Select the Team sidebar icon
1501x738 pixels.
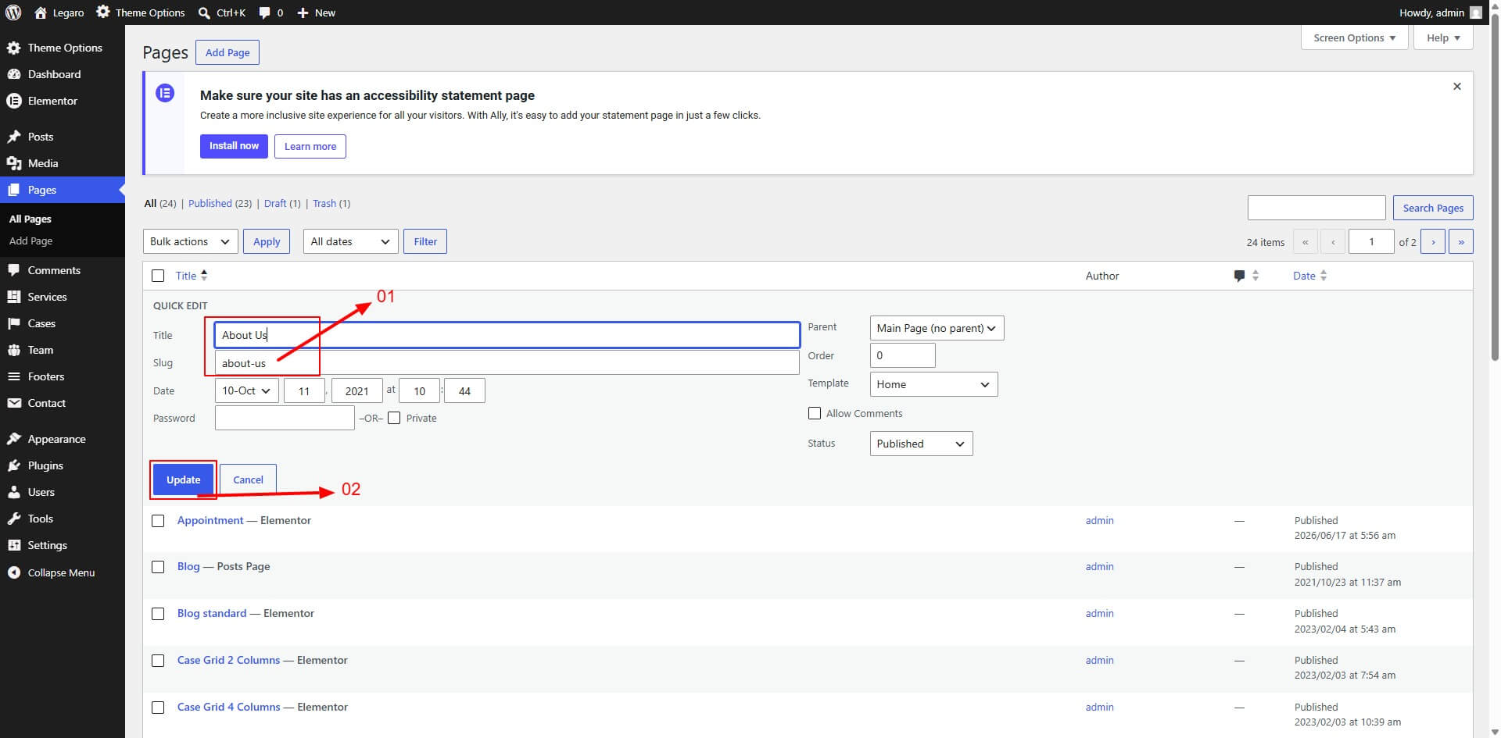click(13, 350)
